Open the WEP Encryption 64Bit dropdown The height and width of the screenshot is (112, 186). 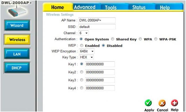click(87, 51)
